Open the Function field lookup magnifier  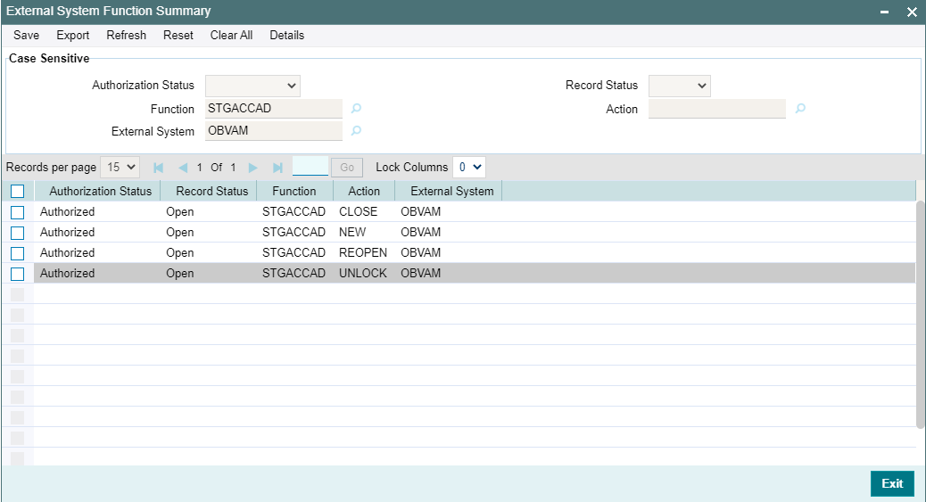[x=356, y=108]
